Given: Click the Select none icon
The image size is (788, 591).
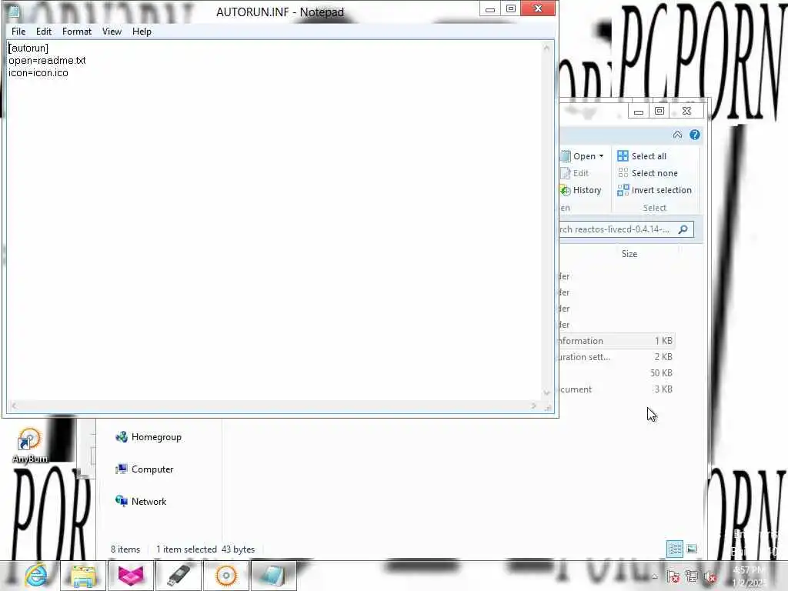Looking at the screenshot, I should (x=623, y=173).
